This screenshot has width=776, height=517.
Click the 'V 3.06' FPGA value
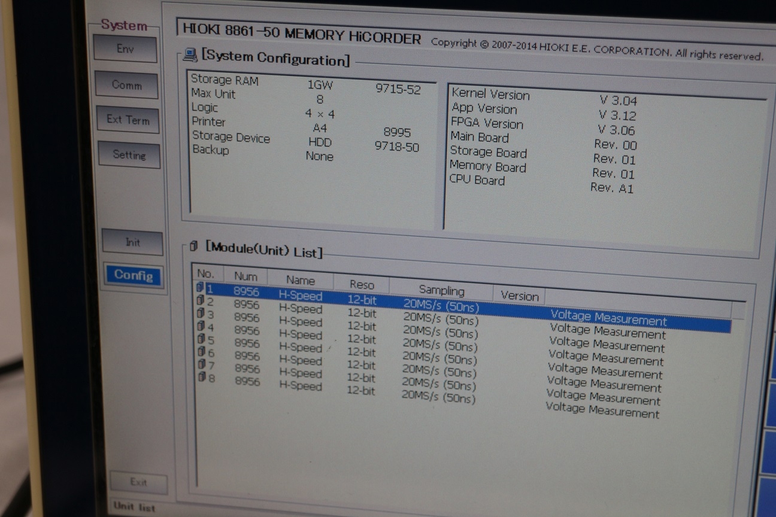(x=616, y=130)
